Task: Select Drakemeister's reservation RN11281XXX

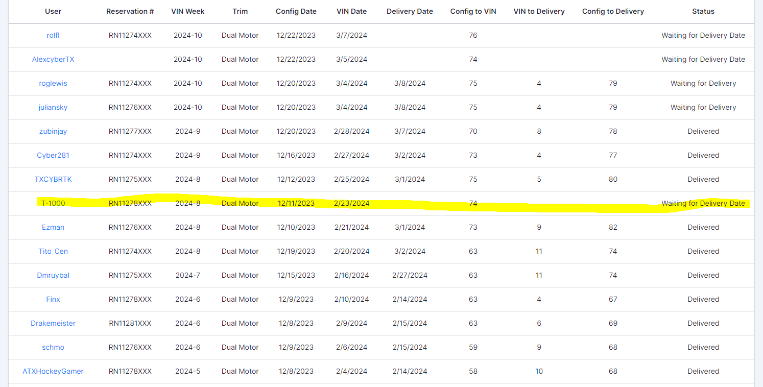Action: (130, 323)
